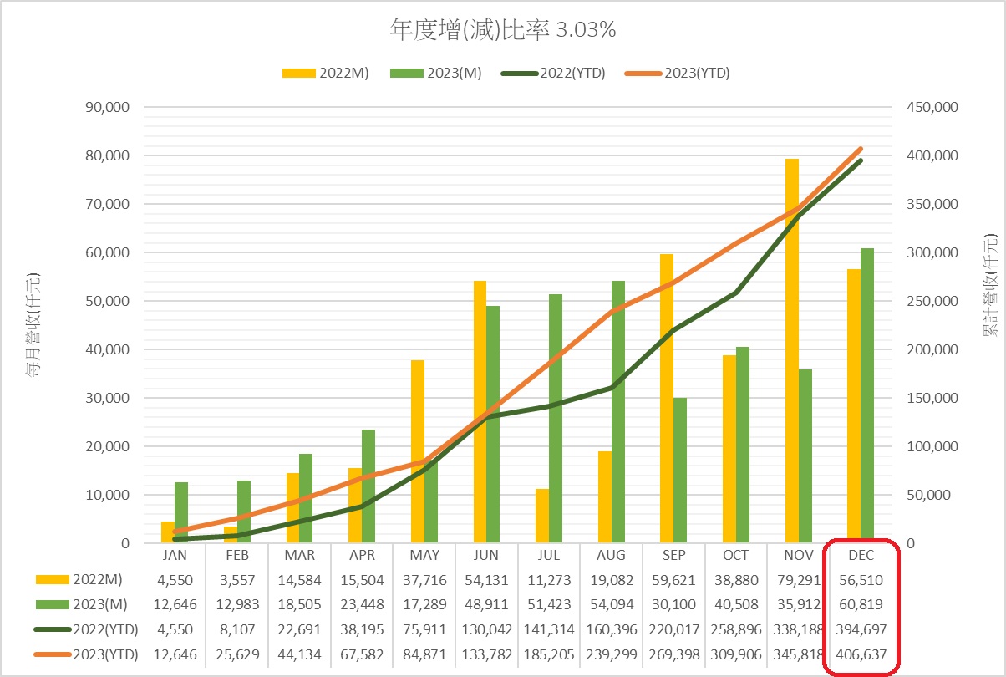
Task: Click the 250,000 right axis label
Action: [931, 301]
